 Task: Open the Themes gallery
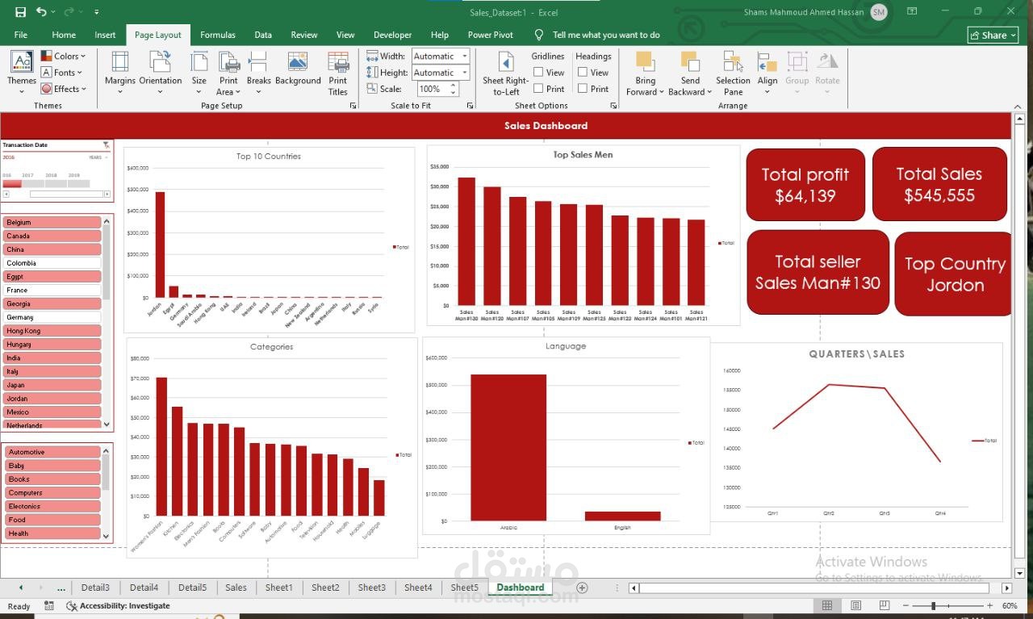click(x=21, y=72)
